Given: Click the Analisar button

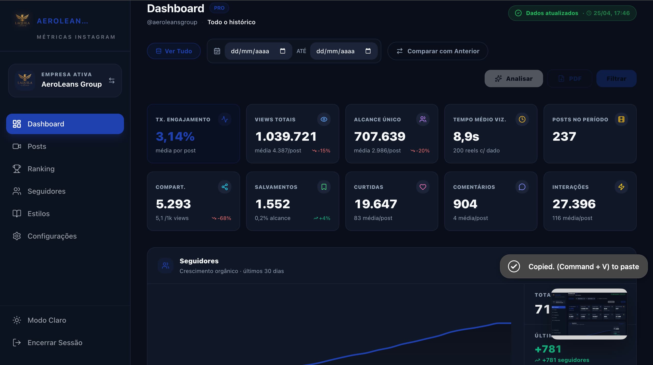Looking at the screenshot, I should coord(514,79).
